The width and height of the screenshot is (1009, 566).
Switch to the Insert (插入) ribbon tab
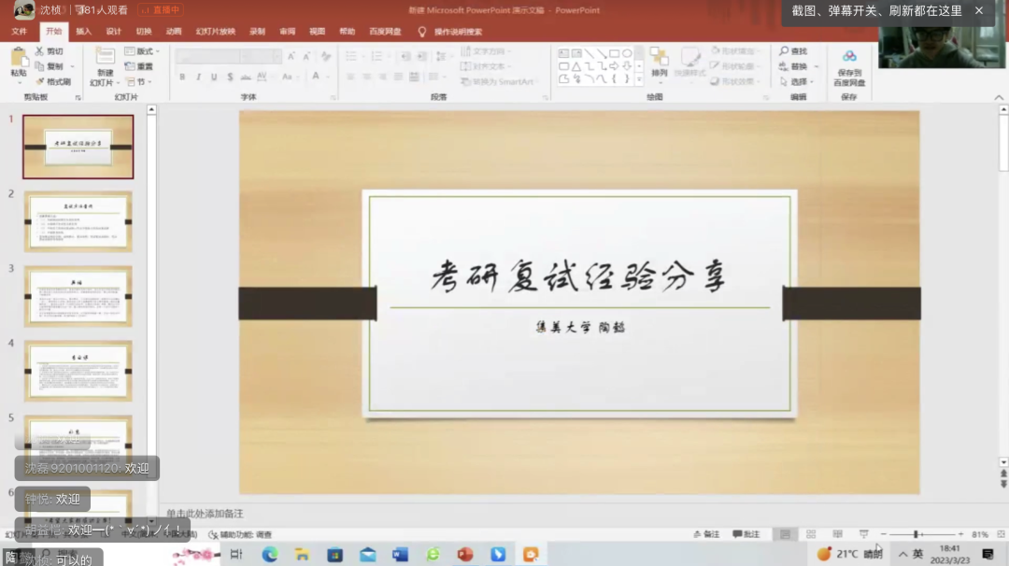[83, 31]
